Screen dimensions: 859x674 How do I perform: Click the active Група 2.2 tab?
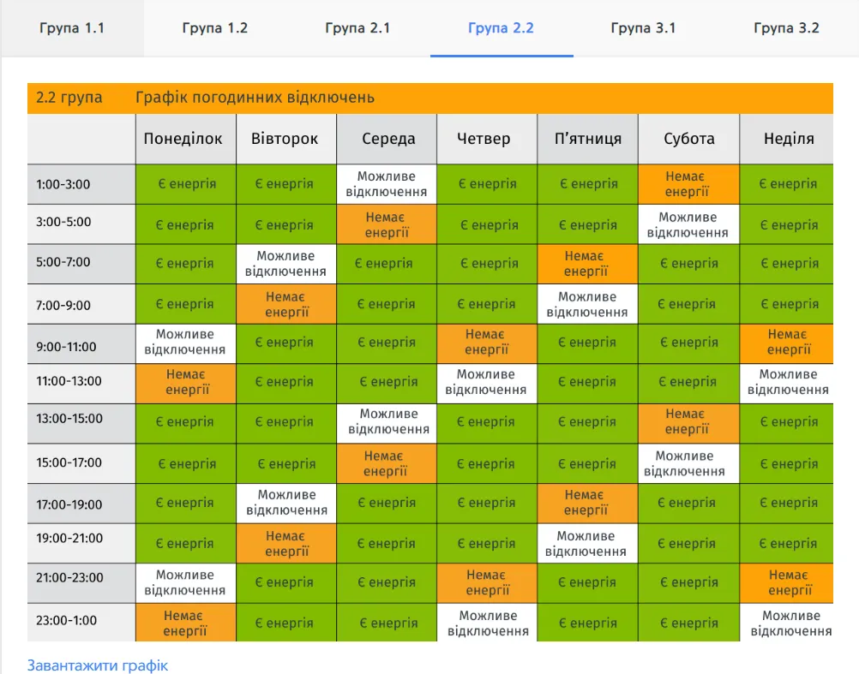[501, 28]
